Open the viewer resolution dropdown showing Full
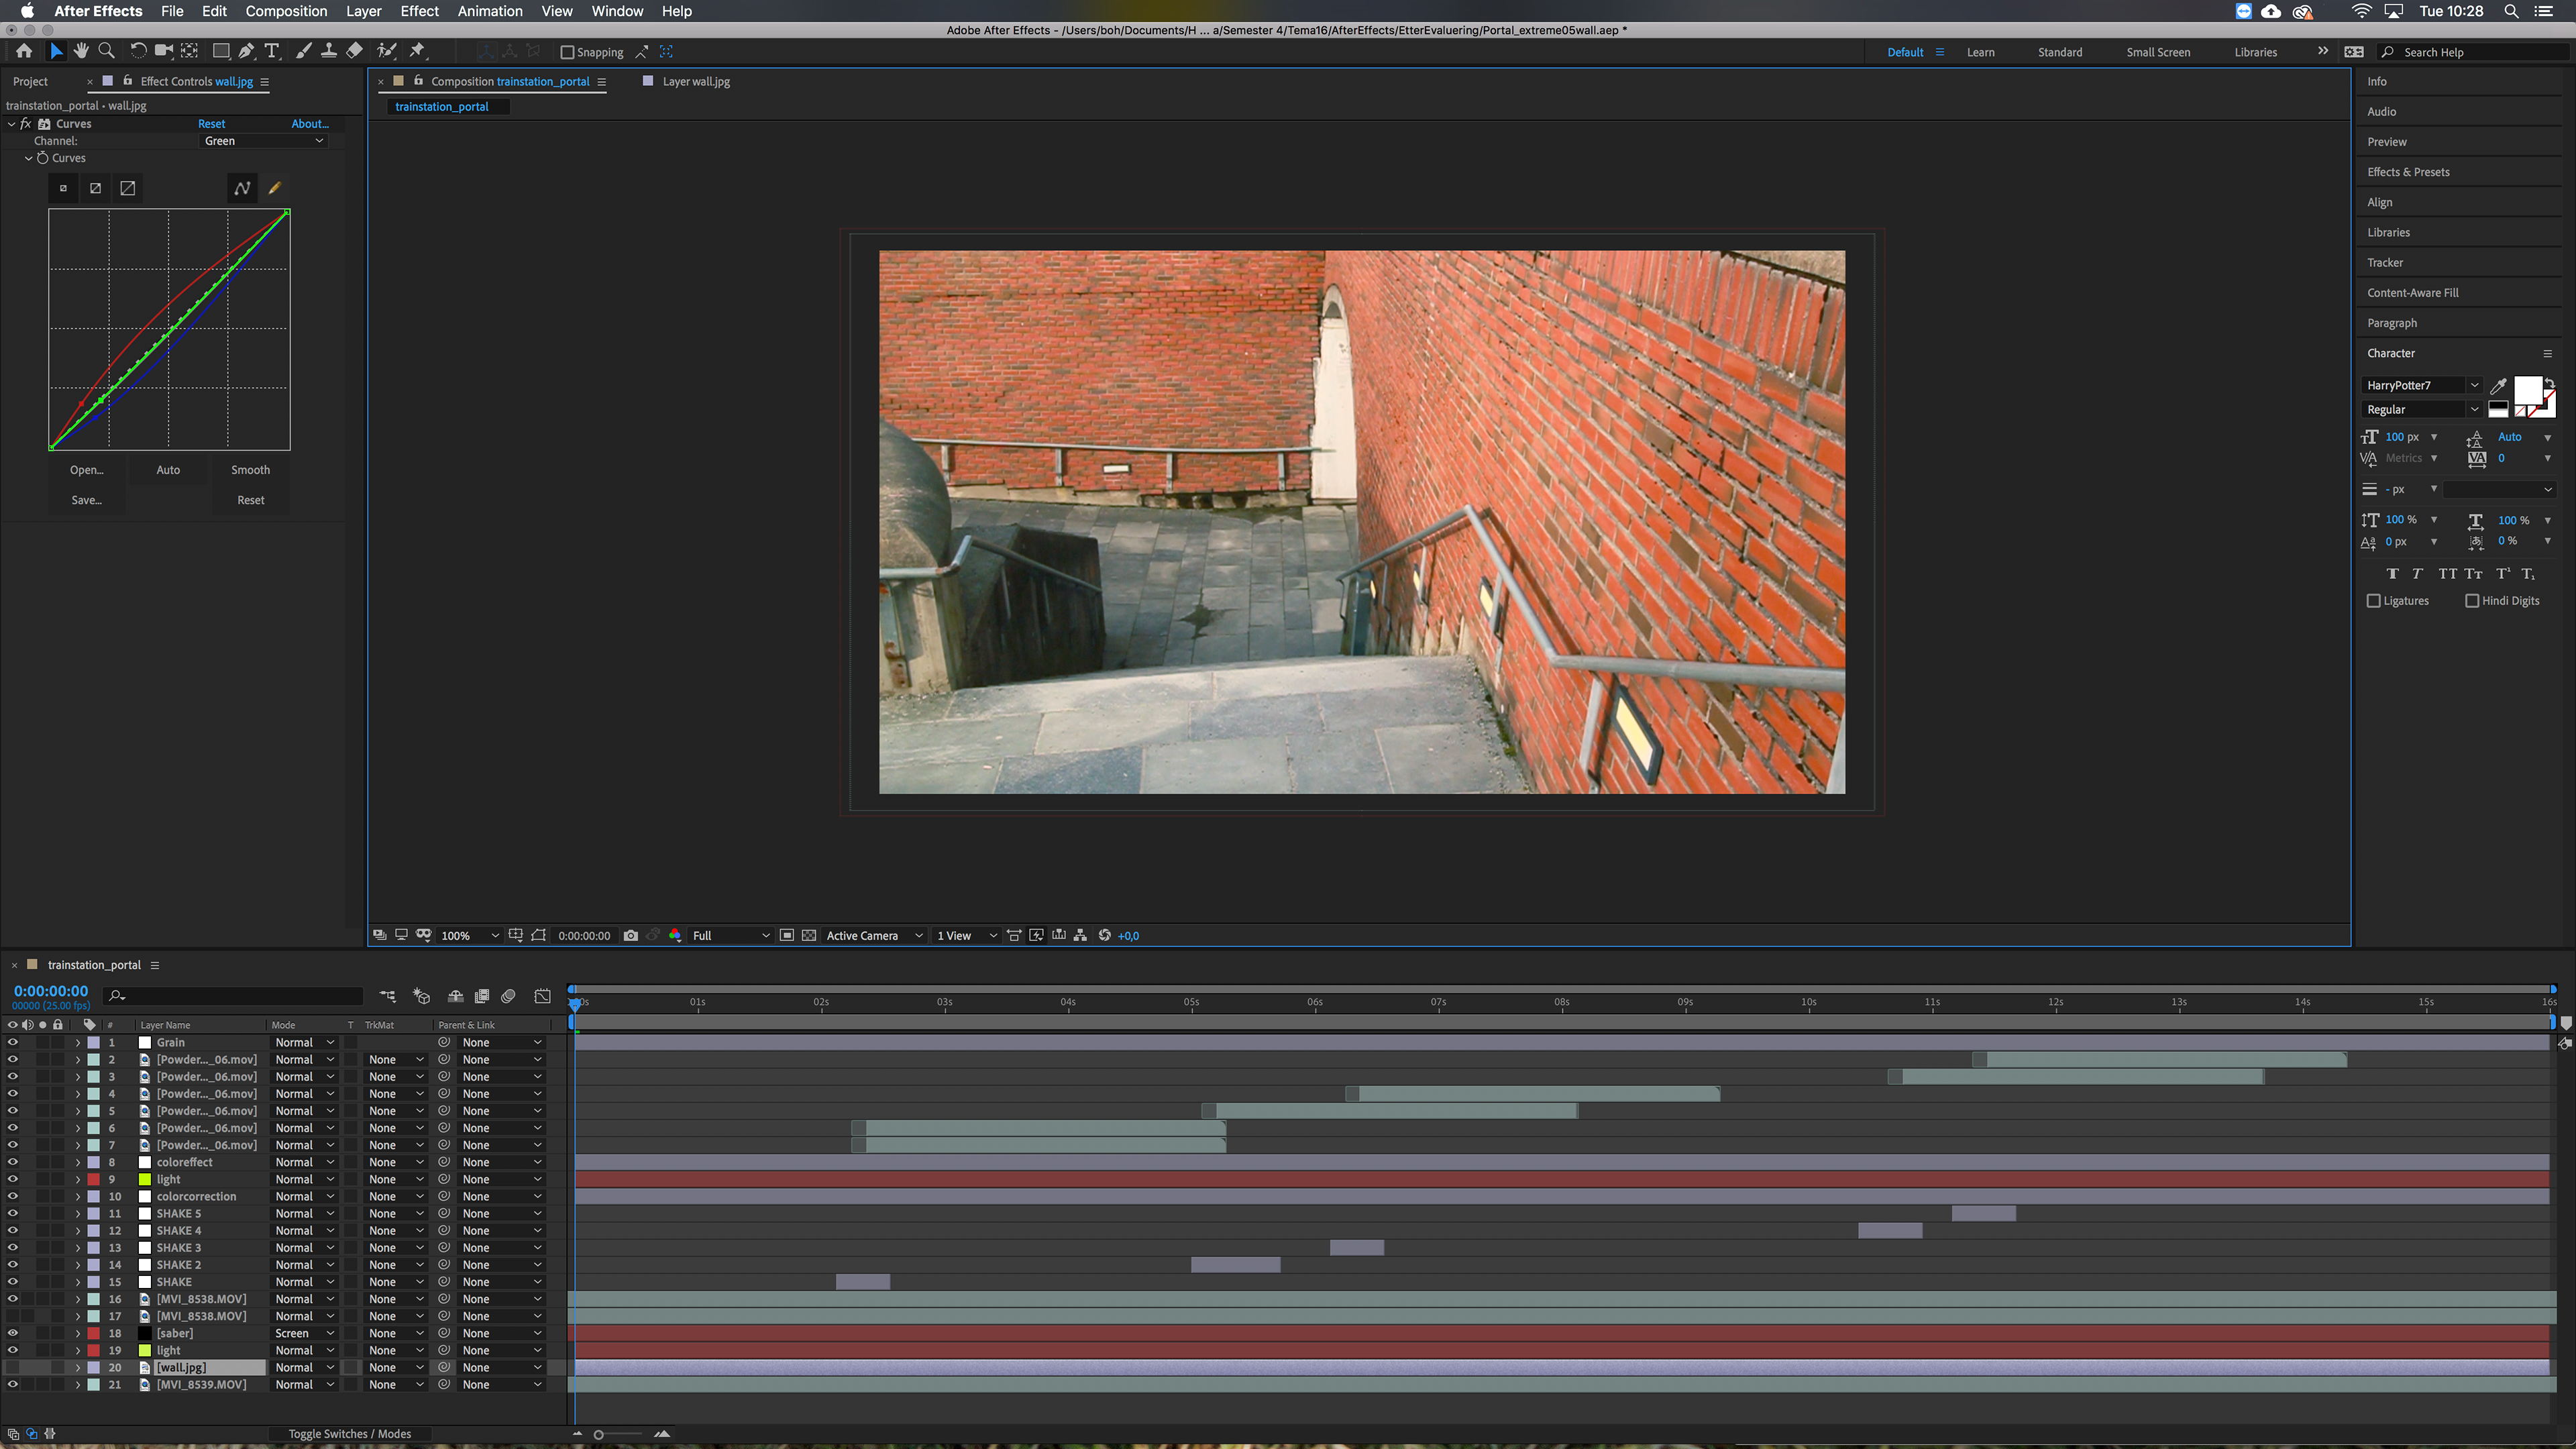This screenshot has height=1449, width=2576. click(x=730, y=935)
